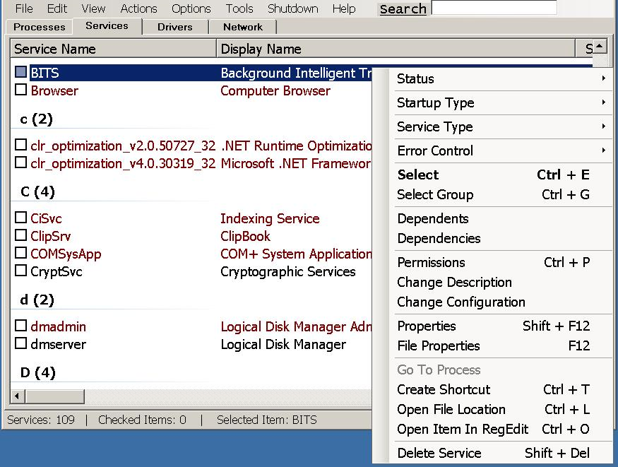Viewport: 618px width, 467px height.
Task: Collapse the C (4) group header
Action: pos(37,192)
